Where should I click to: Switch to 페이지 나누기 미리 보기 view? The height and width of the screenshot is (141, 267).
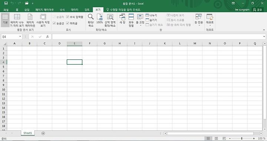pos(17,20)
